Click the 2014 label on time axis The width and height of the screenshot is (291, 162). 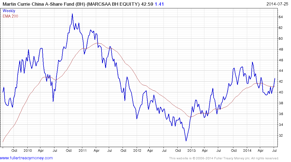[x=247, y=150]
